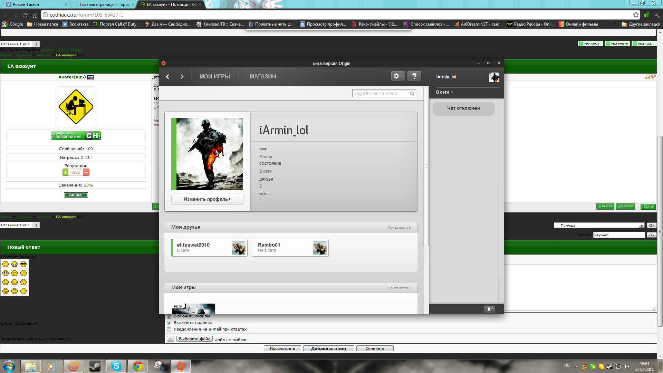Click the Steam tray icon
Screen dimensions: 663x373
coord(610,366)
